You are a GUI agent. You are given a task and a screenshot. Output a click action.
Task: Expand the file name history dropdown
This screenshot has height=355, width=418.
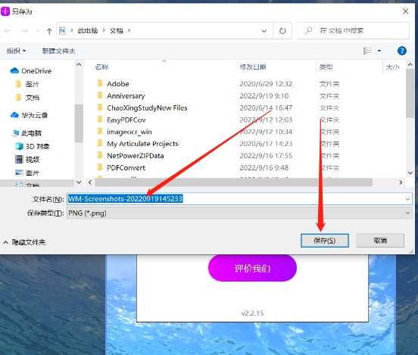coord(407,199)
